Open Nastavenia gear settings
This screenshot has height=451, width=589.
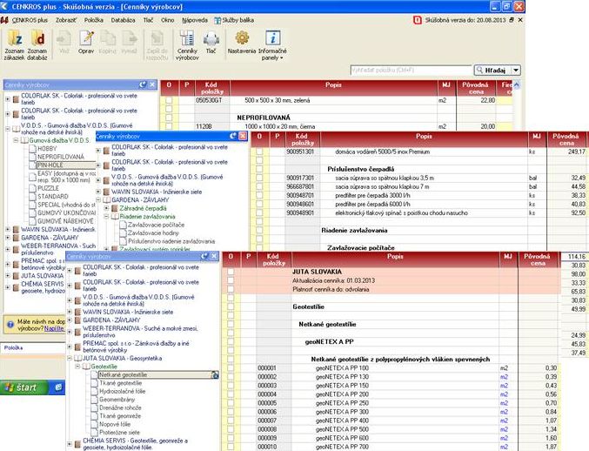(243, 43)
